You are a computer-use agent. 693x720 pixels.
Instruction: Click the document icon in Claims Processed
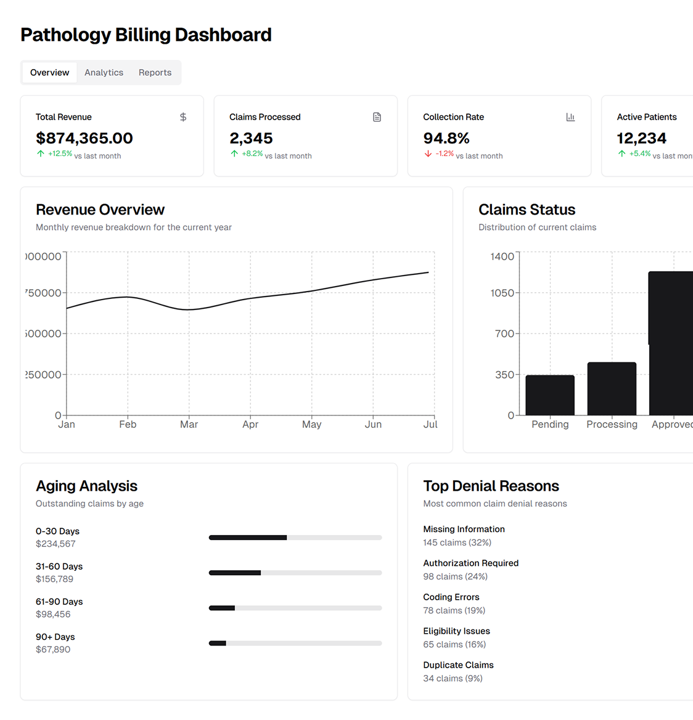point(377,117)
